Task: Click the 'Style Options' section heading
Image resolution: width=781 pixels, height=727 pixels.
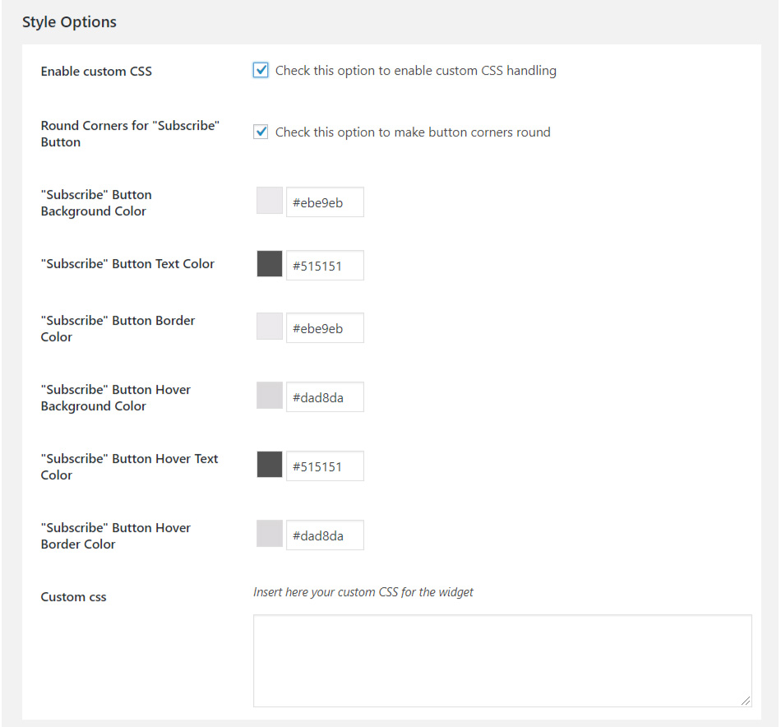Action: [69, 22]
